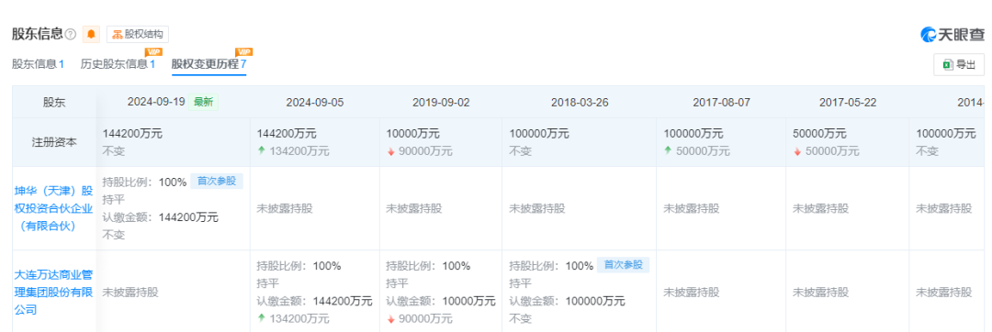Click the 注册资本 row label
Viewport: 992px width, 332px height.
point(54,142)
